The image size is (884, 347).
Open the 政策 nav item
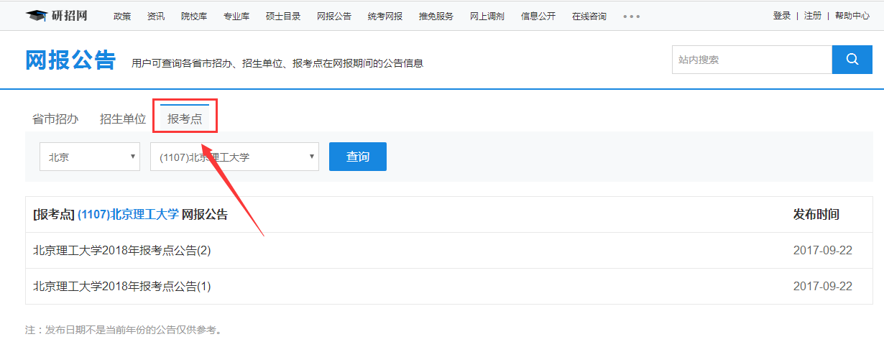[122, 16]
